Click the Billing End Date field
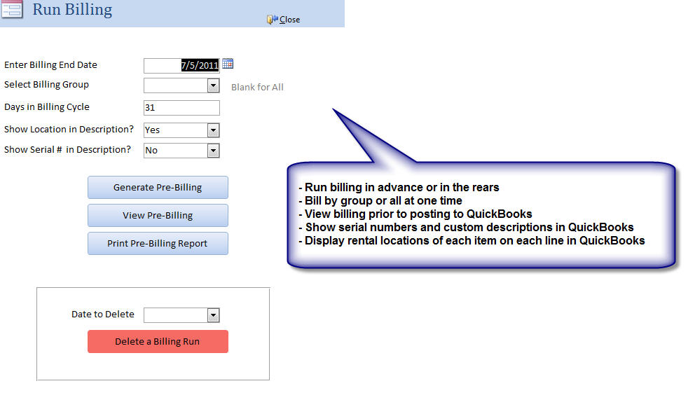Image resolution: width=688 pixels, height=407 pixels. click(x=181, y=65)
